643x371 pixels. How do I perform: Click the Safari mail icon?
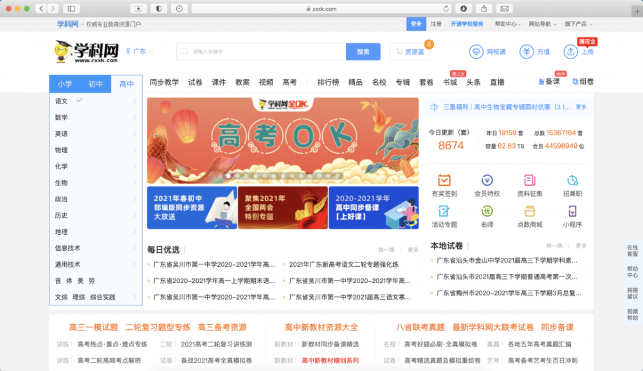(504, 8)
